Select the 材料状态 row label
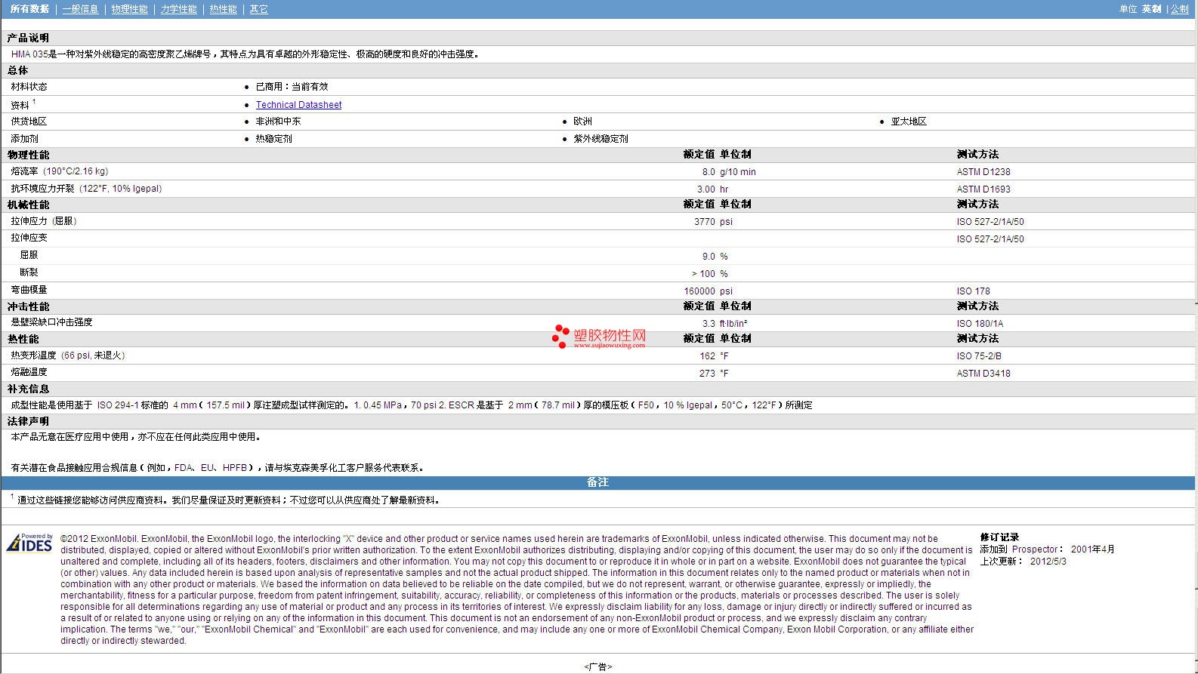 point(29,87)
